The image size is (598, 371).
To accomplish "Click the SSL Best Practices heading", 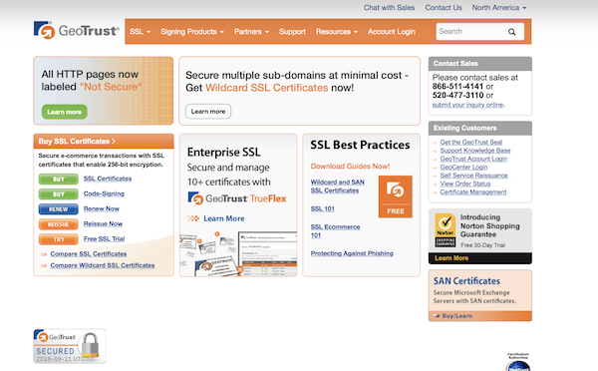I will click(360, 145).
